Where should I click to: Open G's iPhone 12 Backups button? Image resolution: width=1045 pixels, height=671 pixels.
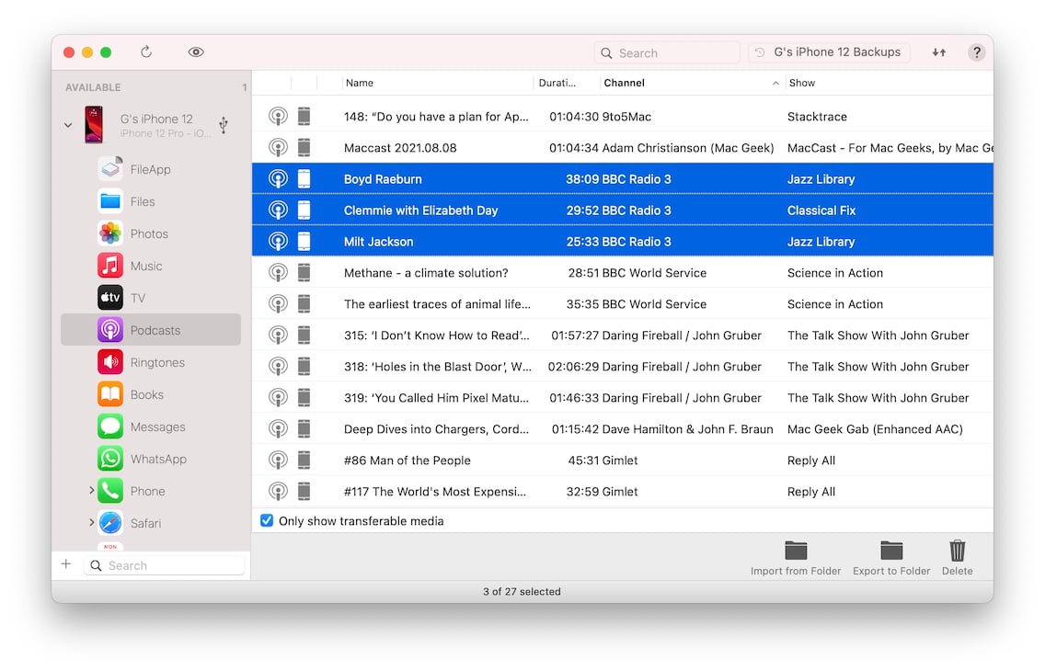point(829,51)
